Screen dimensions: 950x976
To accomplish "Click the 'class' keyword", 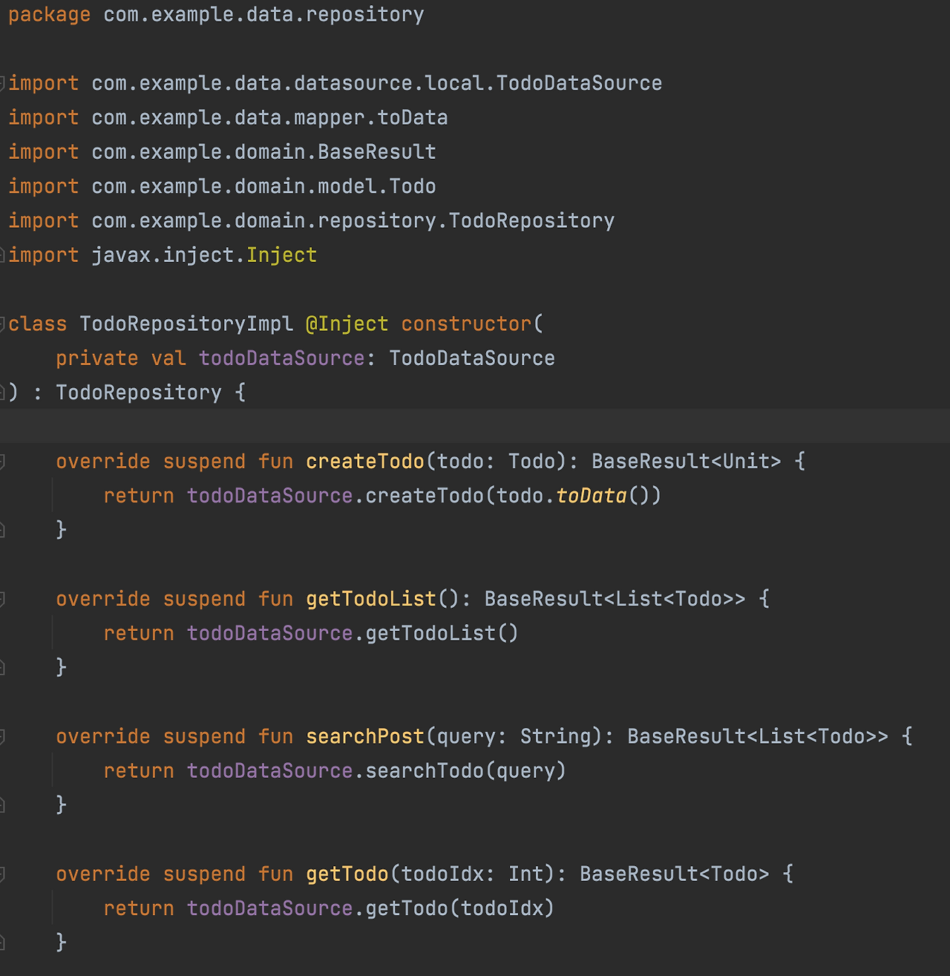I will click(38, 324).
